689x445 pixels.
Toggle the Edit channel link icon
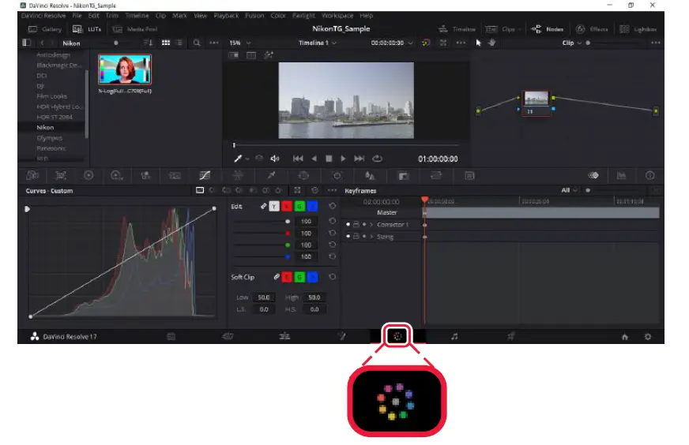(263, 206)
